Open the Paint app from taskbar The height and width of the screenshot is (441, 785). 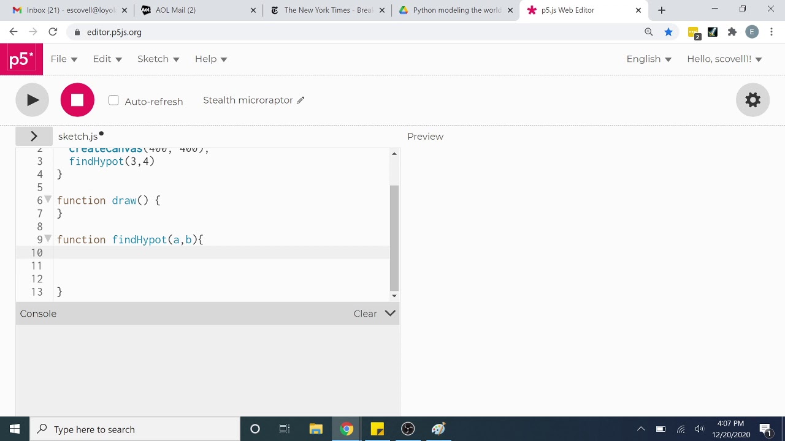438,429
